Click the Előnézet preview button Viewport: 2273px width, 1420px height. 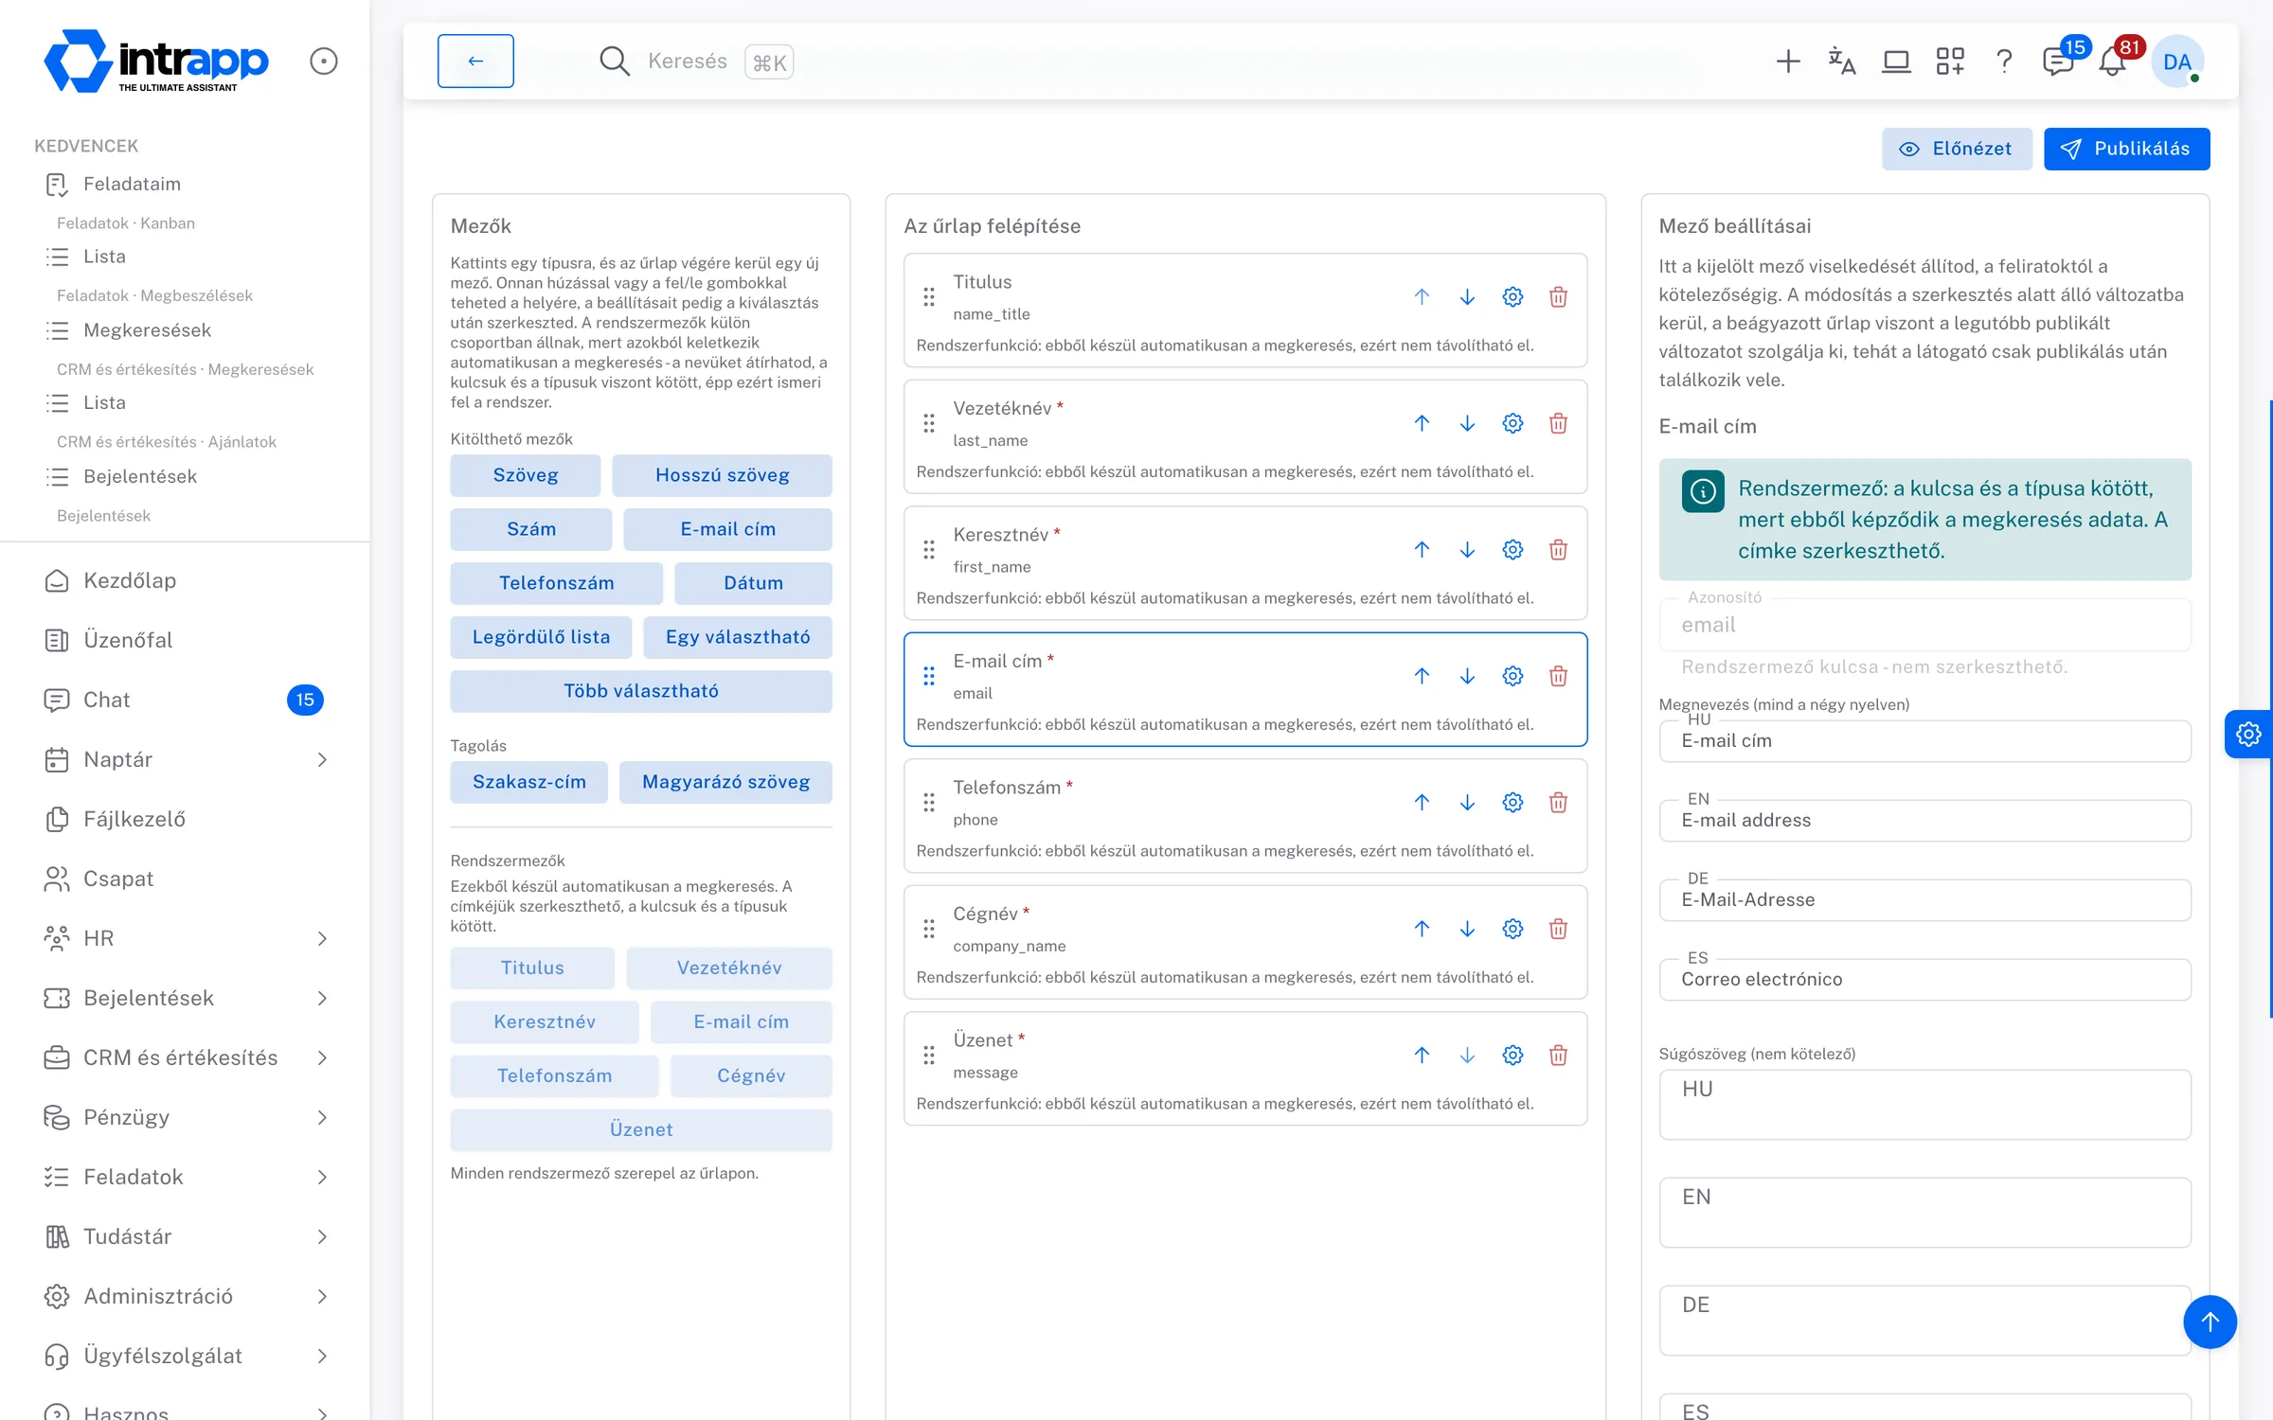coord(1957,149)
